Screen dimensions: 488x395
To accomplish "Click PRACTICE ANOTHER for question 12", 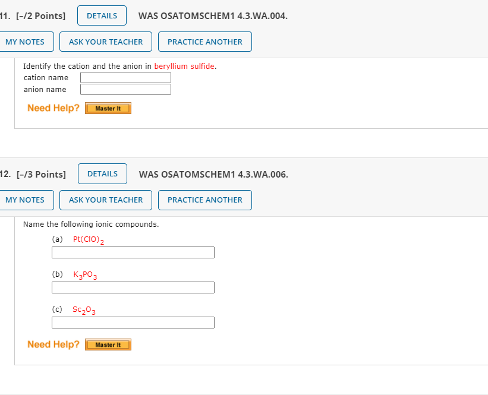I will coord(204,200).
